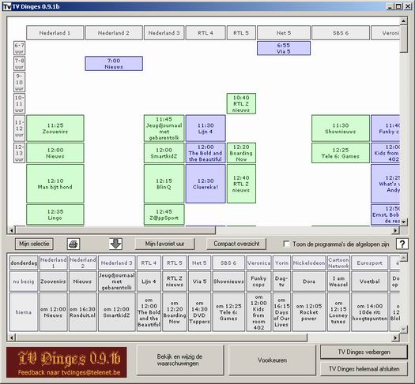The height and width of the screenshot is (384, 415).
Task: Click the printer icon button
Action: 74,244
